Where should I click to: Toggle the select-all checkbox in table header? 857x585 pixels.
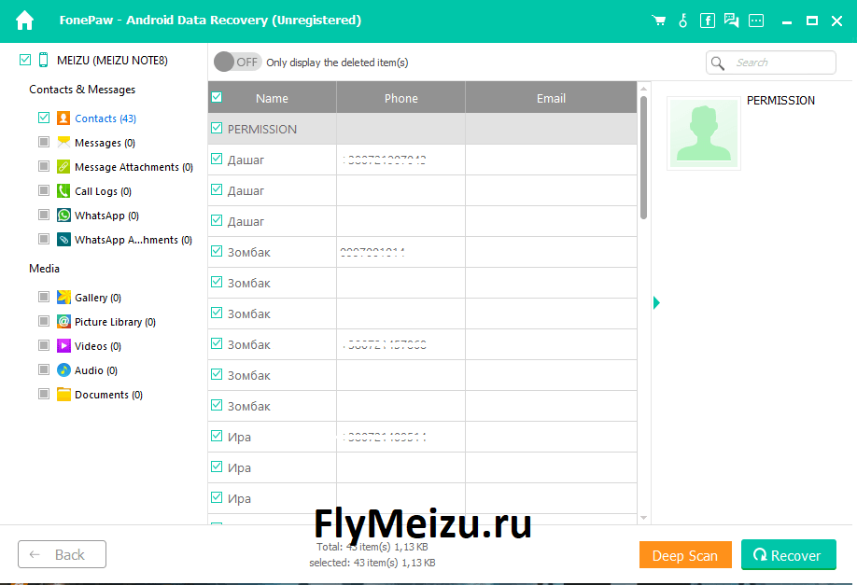coord(217,97)
